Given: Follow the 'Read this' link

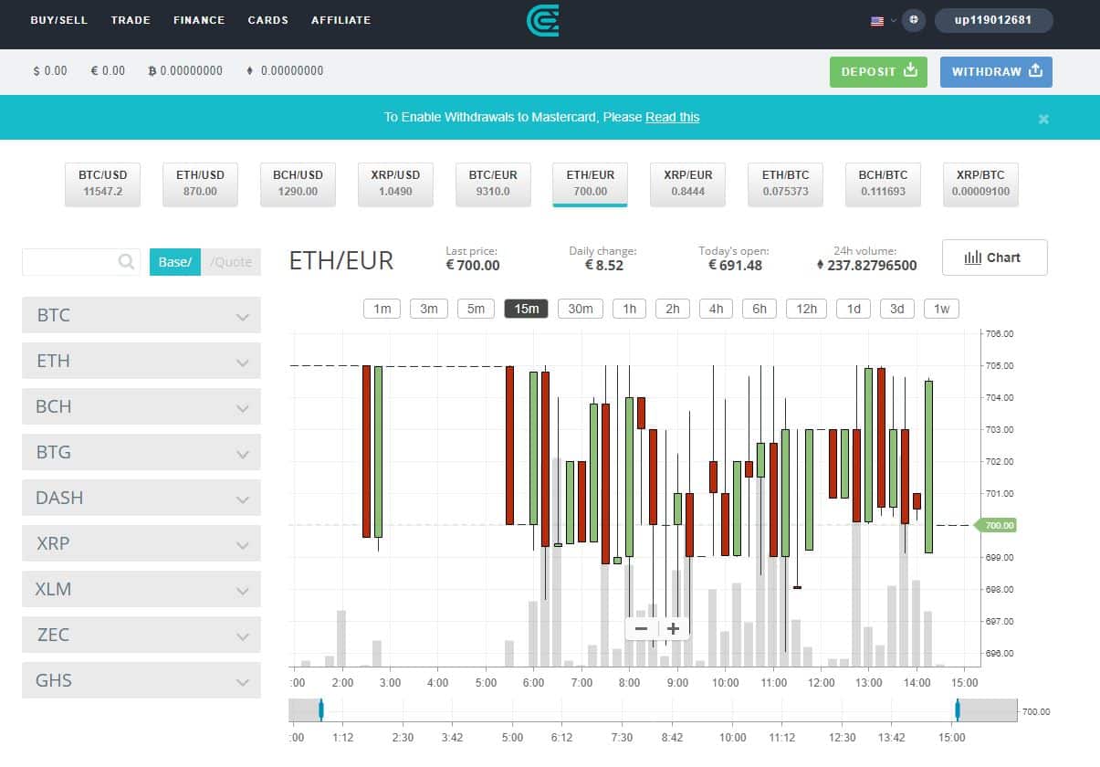Looking at the screenshot, I should (x=672, y=117).
